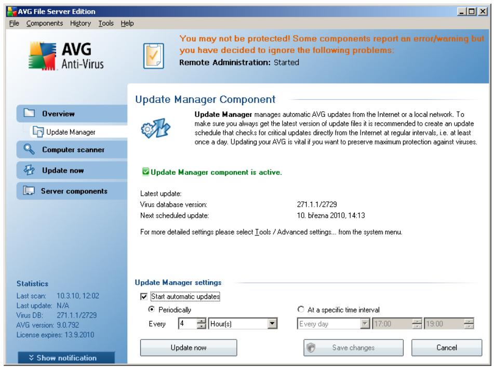Open the Help menu

[127, 23]
